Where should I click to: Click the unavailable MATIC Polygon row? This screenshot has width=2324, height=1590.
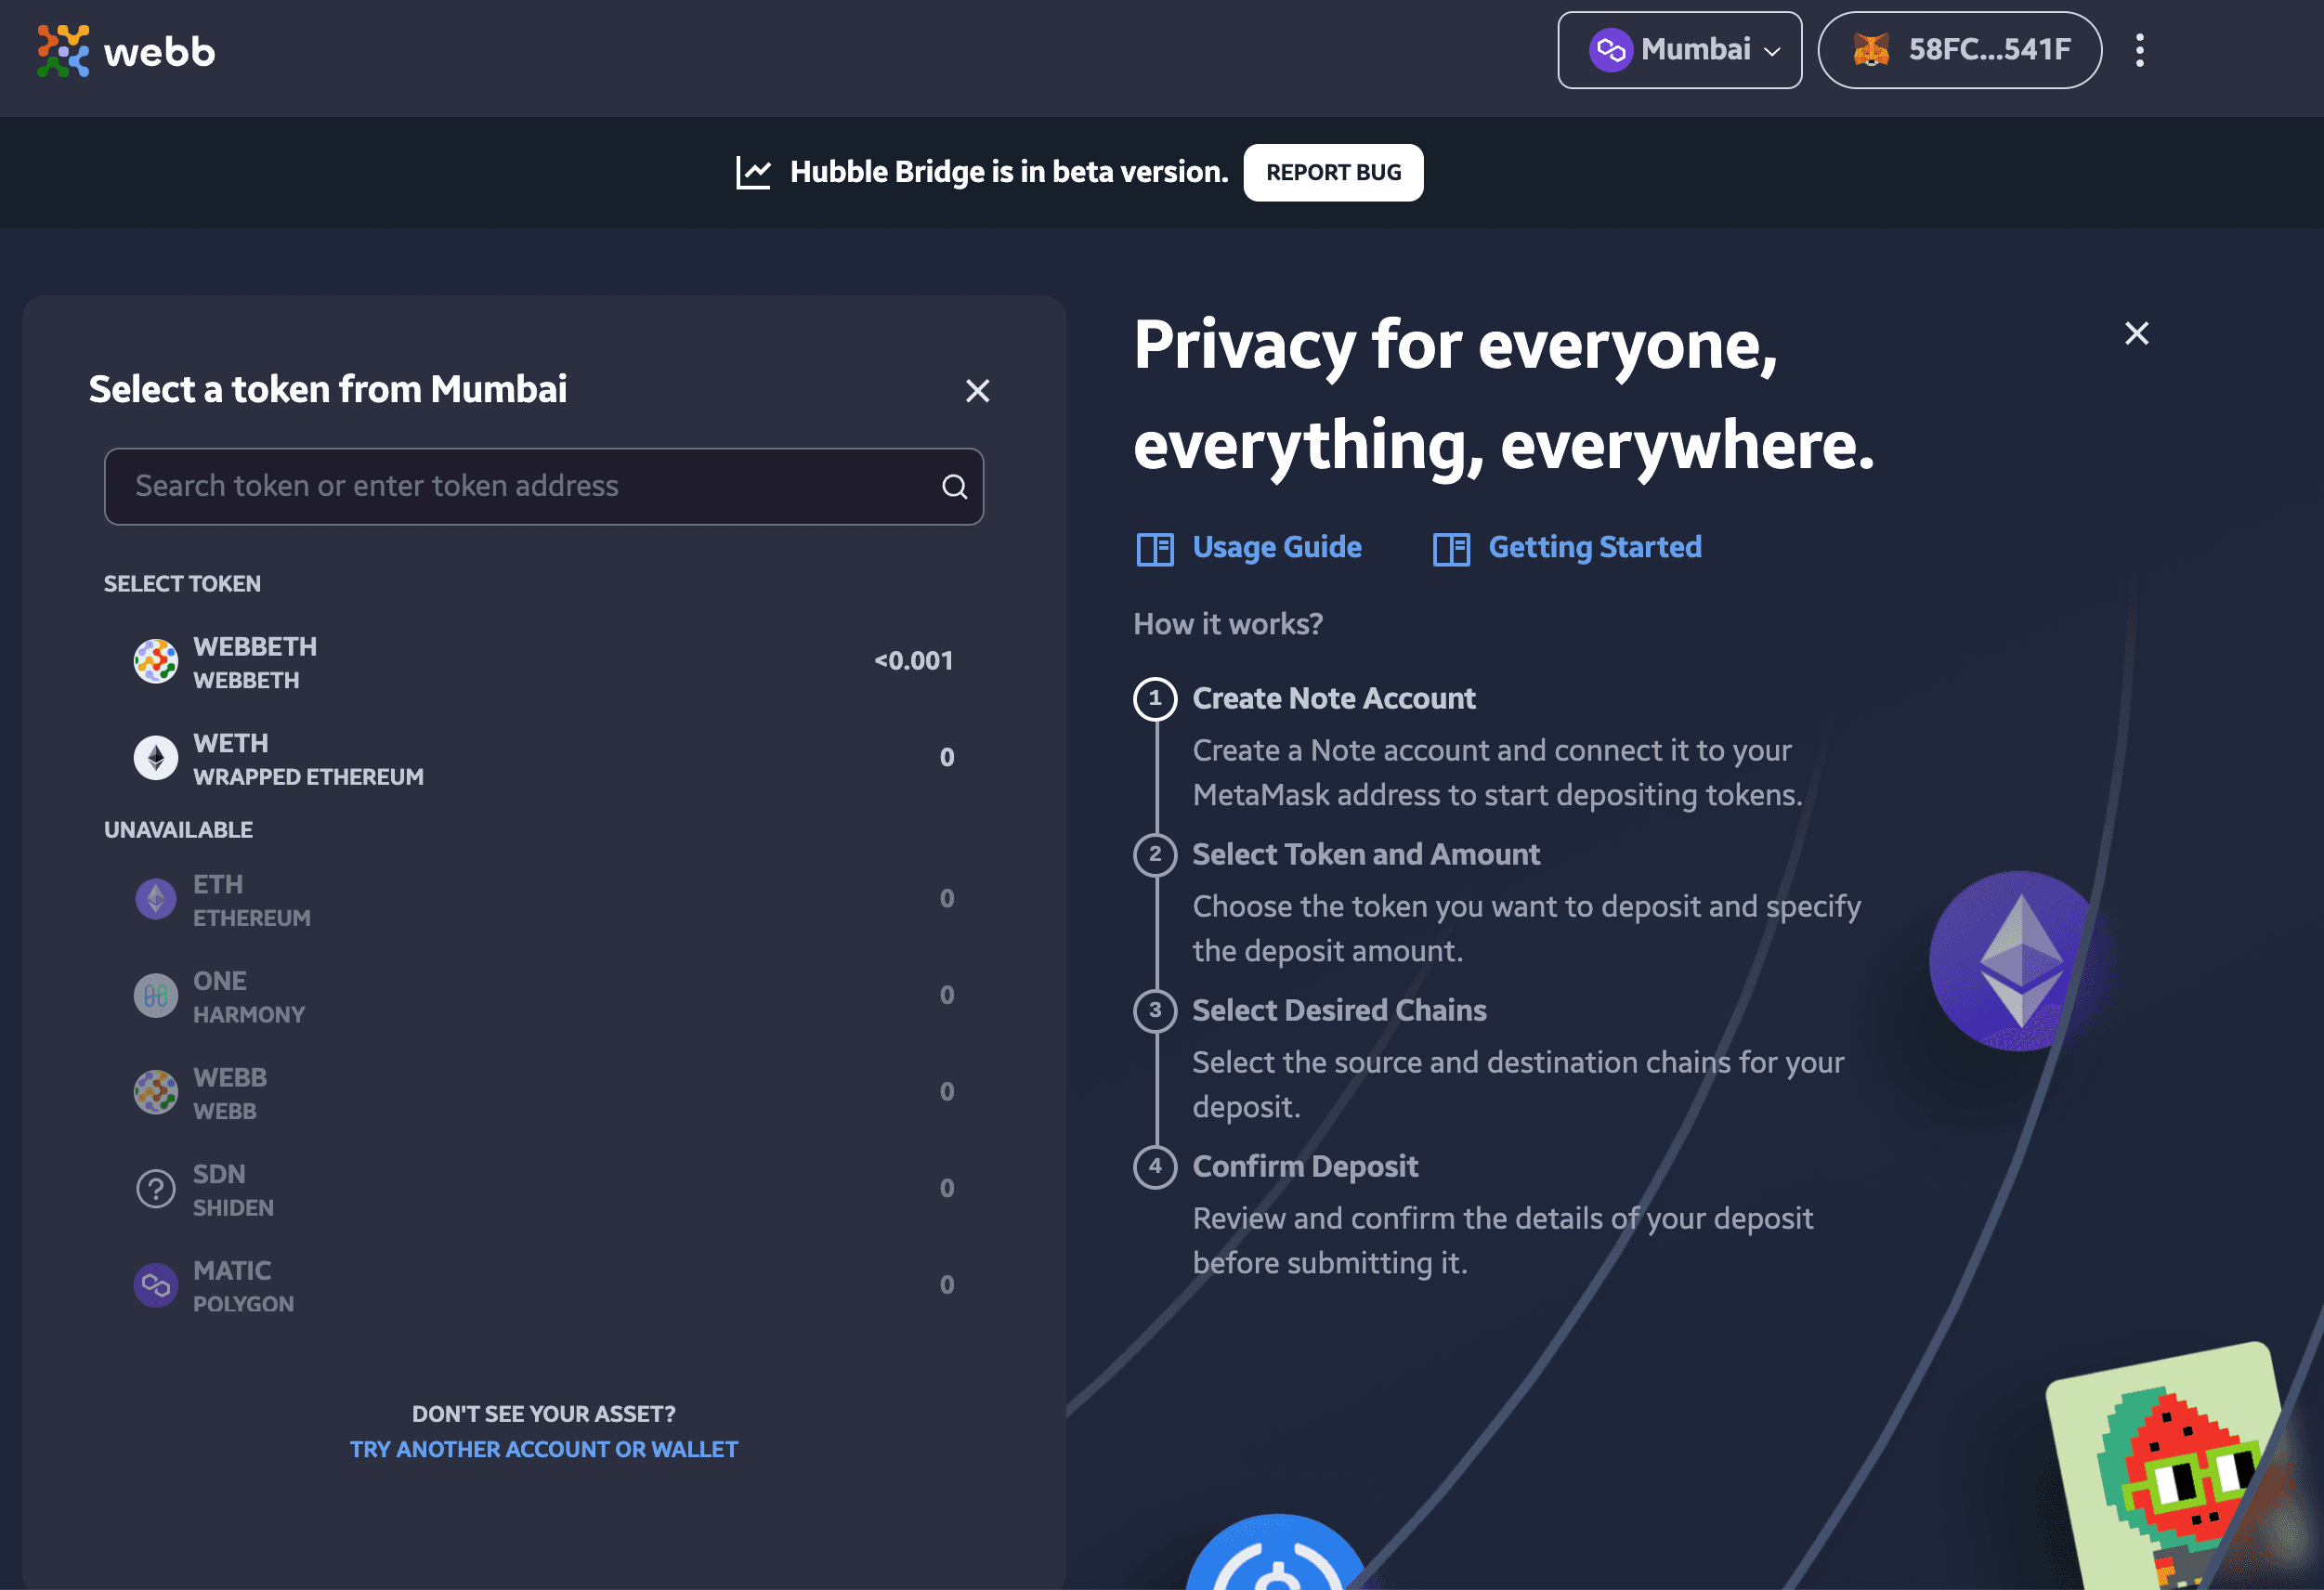(x=544, y=1286)
